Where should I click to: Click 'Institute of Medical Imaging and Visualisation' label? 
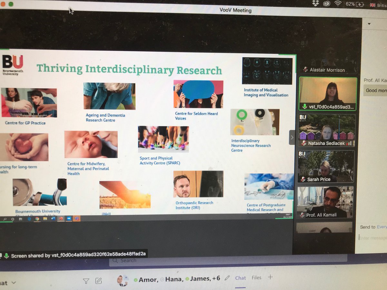[x=266, y=92]
